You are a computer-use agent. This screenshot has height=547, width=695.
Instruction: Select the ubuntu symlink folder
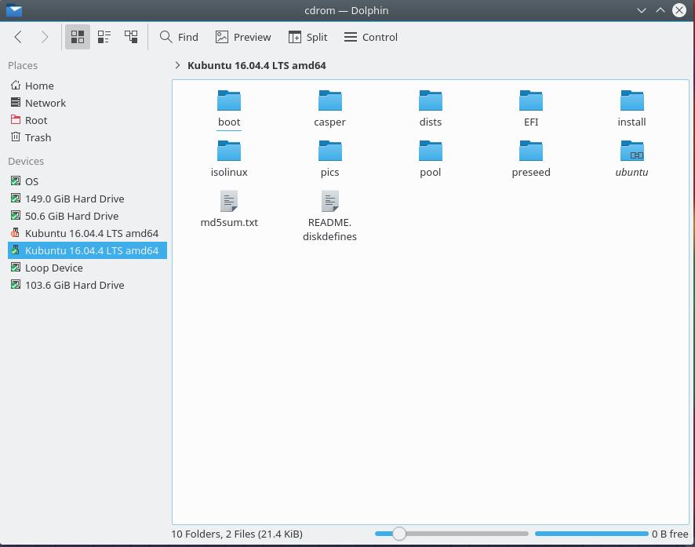point(631,151)
